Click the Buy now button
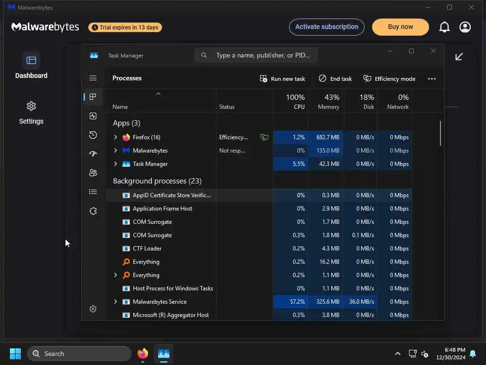Screen dimensions: 486x365 (401, 27)
